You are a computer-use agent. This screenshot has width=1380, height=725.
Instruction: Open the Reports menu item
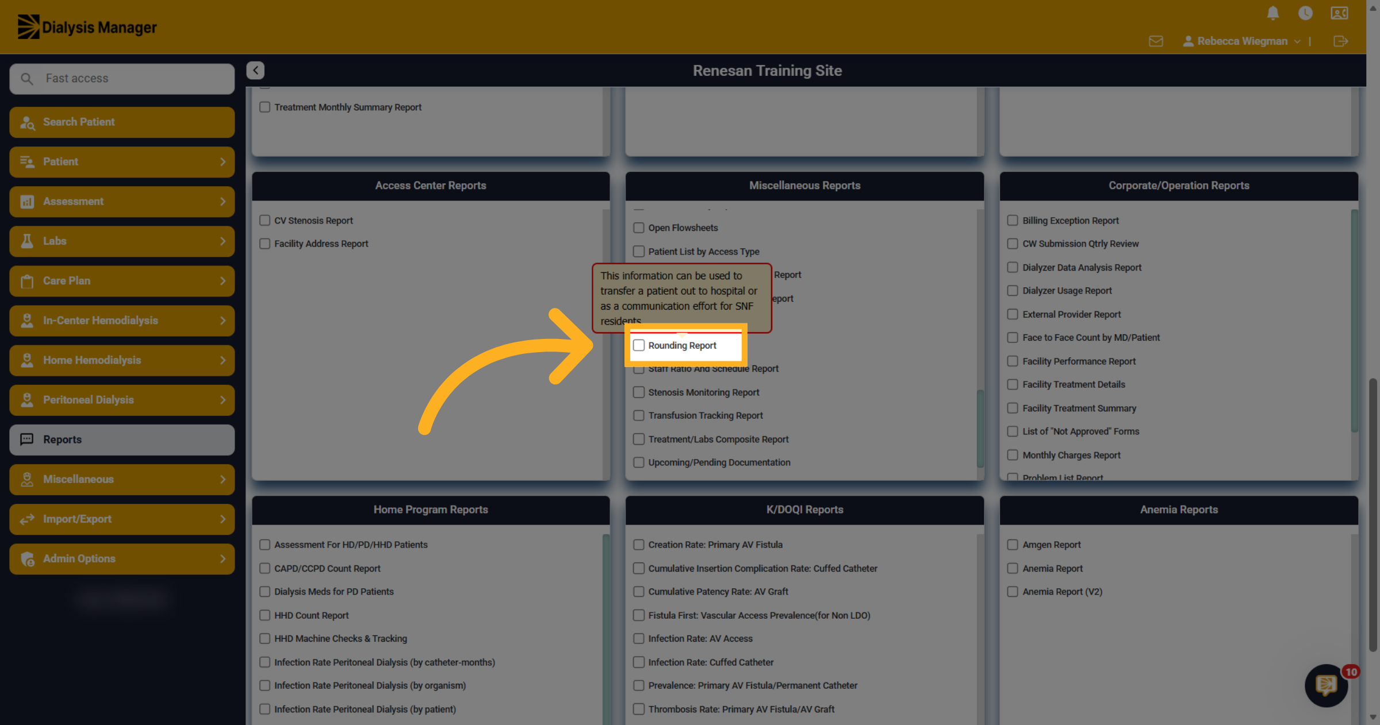122,440
